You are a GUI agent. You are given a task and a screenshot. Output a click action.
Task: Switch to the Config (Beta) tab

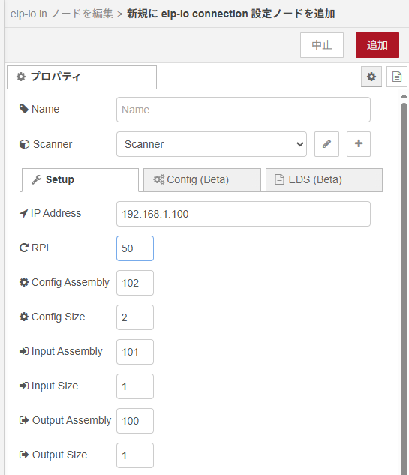click(202, 179)
